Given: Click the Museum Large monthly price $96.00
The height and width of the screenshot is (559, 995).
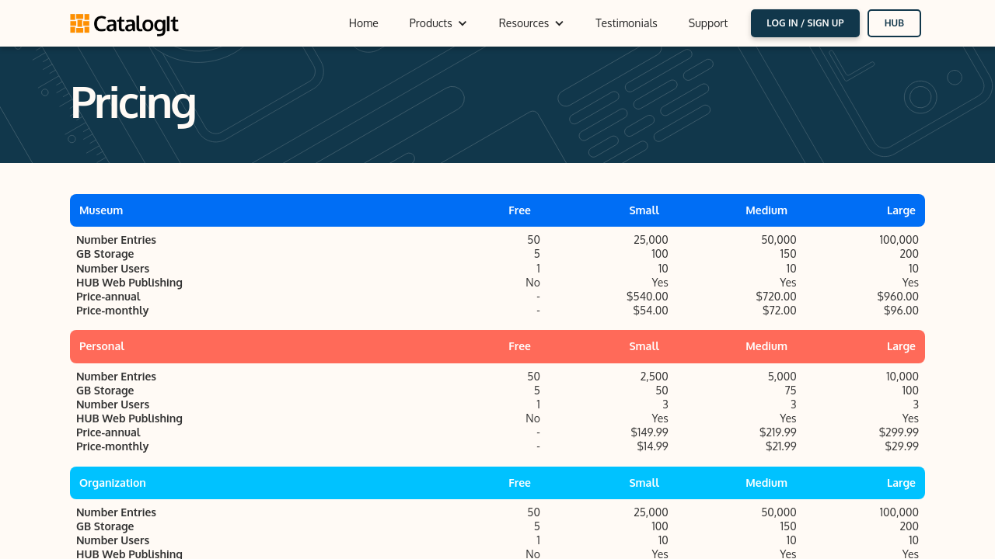Looking at the screenshot, I should (901, 311).
